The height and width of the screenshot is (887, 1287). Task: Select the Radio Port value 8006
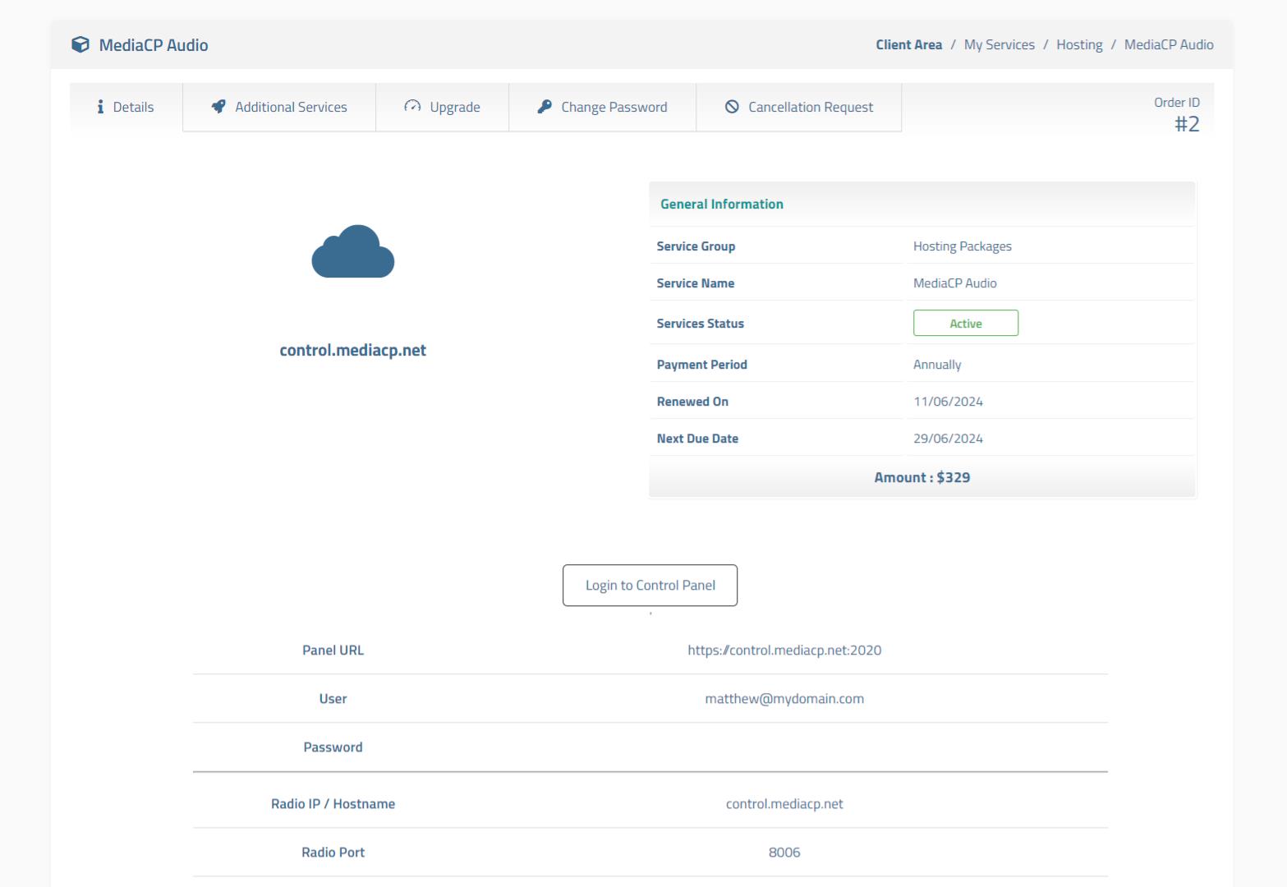pyautogui.click(x=784, y=852)
